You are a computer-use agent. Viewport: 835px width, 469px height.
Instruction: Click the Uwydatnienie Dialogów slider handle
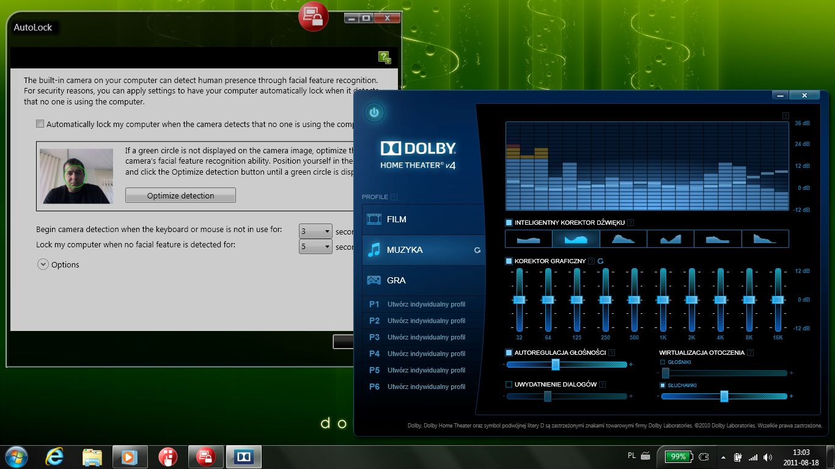tap(548, 396)
